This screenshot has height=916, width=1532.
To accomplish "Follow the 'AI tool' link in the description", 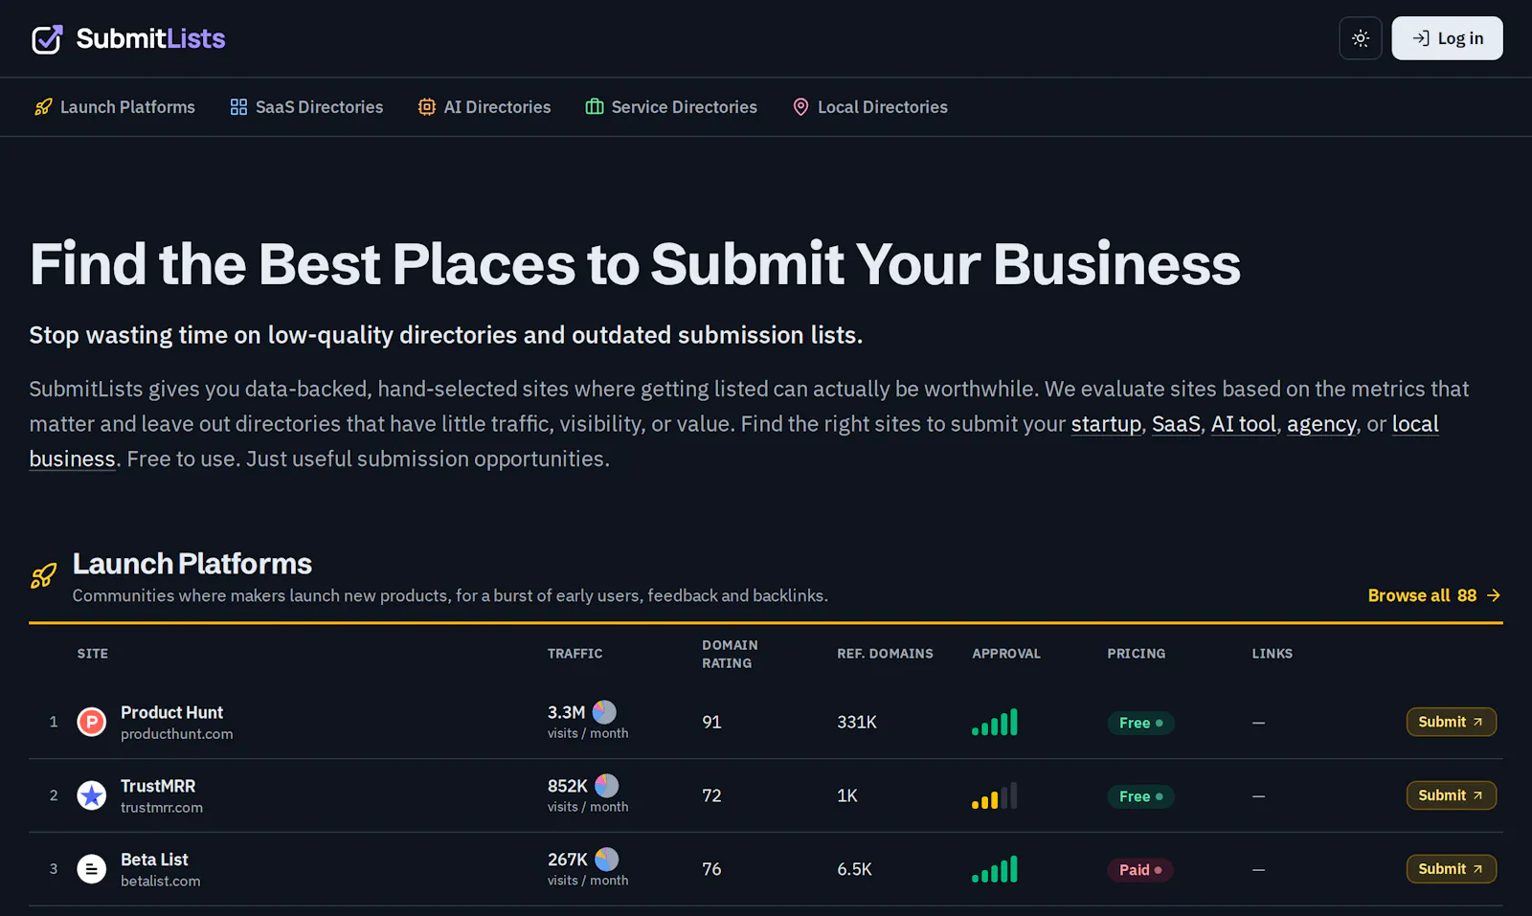I will pyautogui.click(x=1244, y=424).
